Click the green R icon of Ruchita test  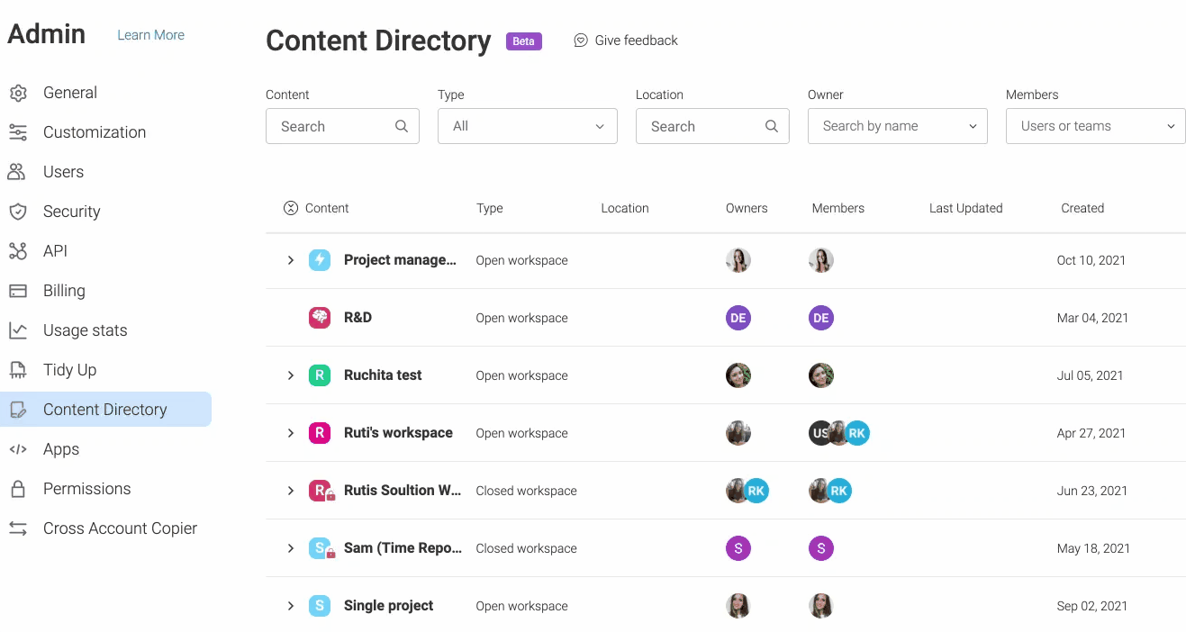320,375
